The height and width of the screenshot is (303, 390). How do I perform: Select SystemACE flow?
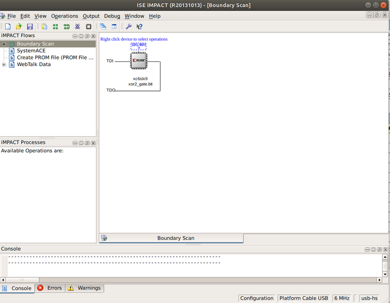pos(31,51)
